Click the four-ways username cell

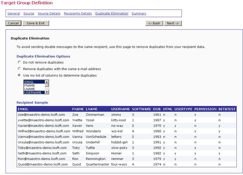click(x=119, y=164)
